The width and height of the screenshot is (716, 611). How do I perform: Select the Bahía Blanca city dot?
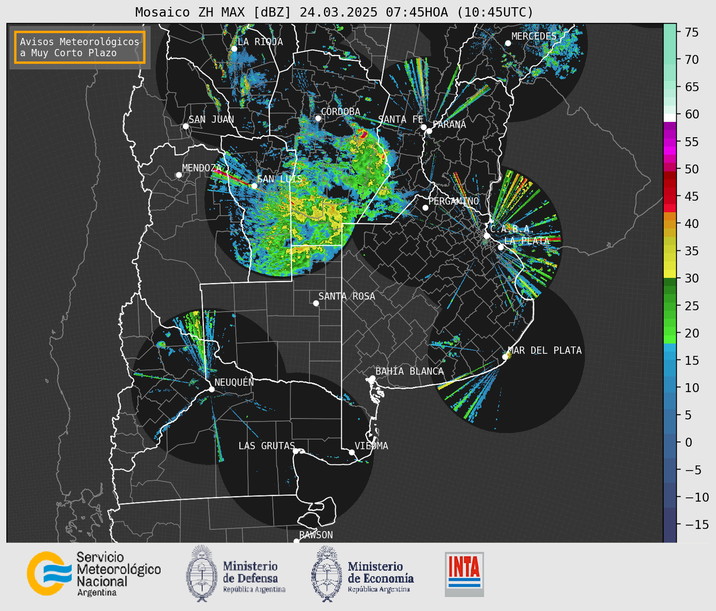pyautogui.click(x=372, y=378)
